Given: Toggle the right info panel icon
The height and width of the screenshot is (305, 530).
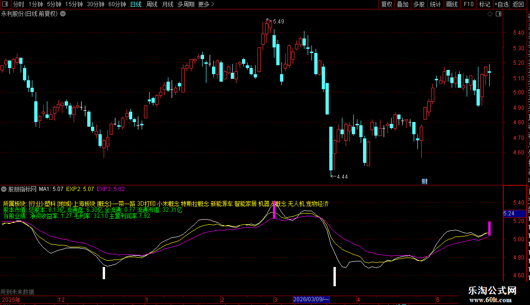Looking at the screenshot, I should (499, 14).
